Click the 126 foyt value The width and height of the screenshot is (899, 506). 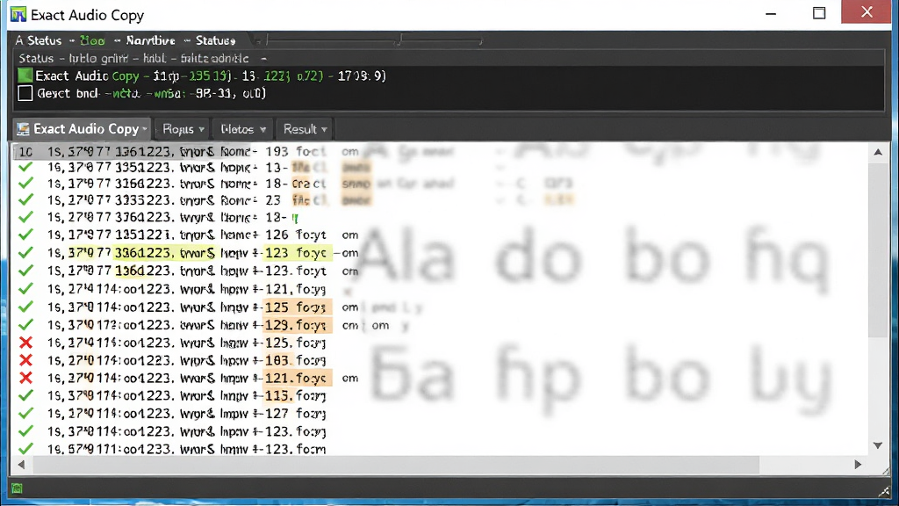[x=296, y=235]
